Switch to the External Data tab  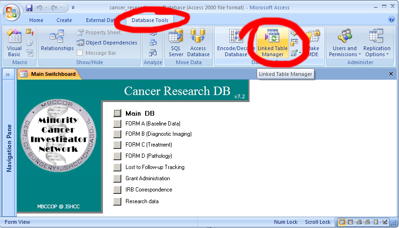[x=100, y=20]
